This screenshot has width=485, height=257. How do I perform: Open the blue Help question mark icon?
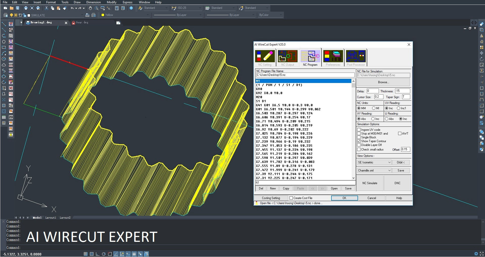click(x=131, y=8)
